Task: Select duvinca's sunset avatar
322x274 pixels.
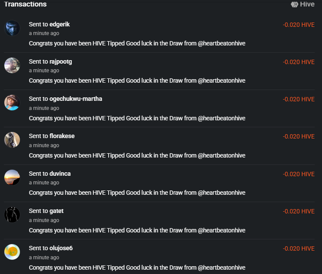Action: 12,177
